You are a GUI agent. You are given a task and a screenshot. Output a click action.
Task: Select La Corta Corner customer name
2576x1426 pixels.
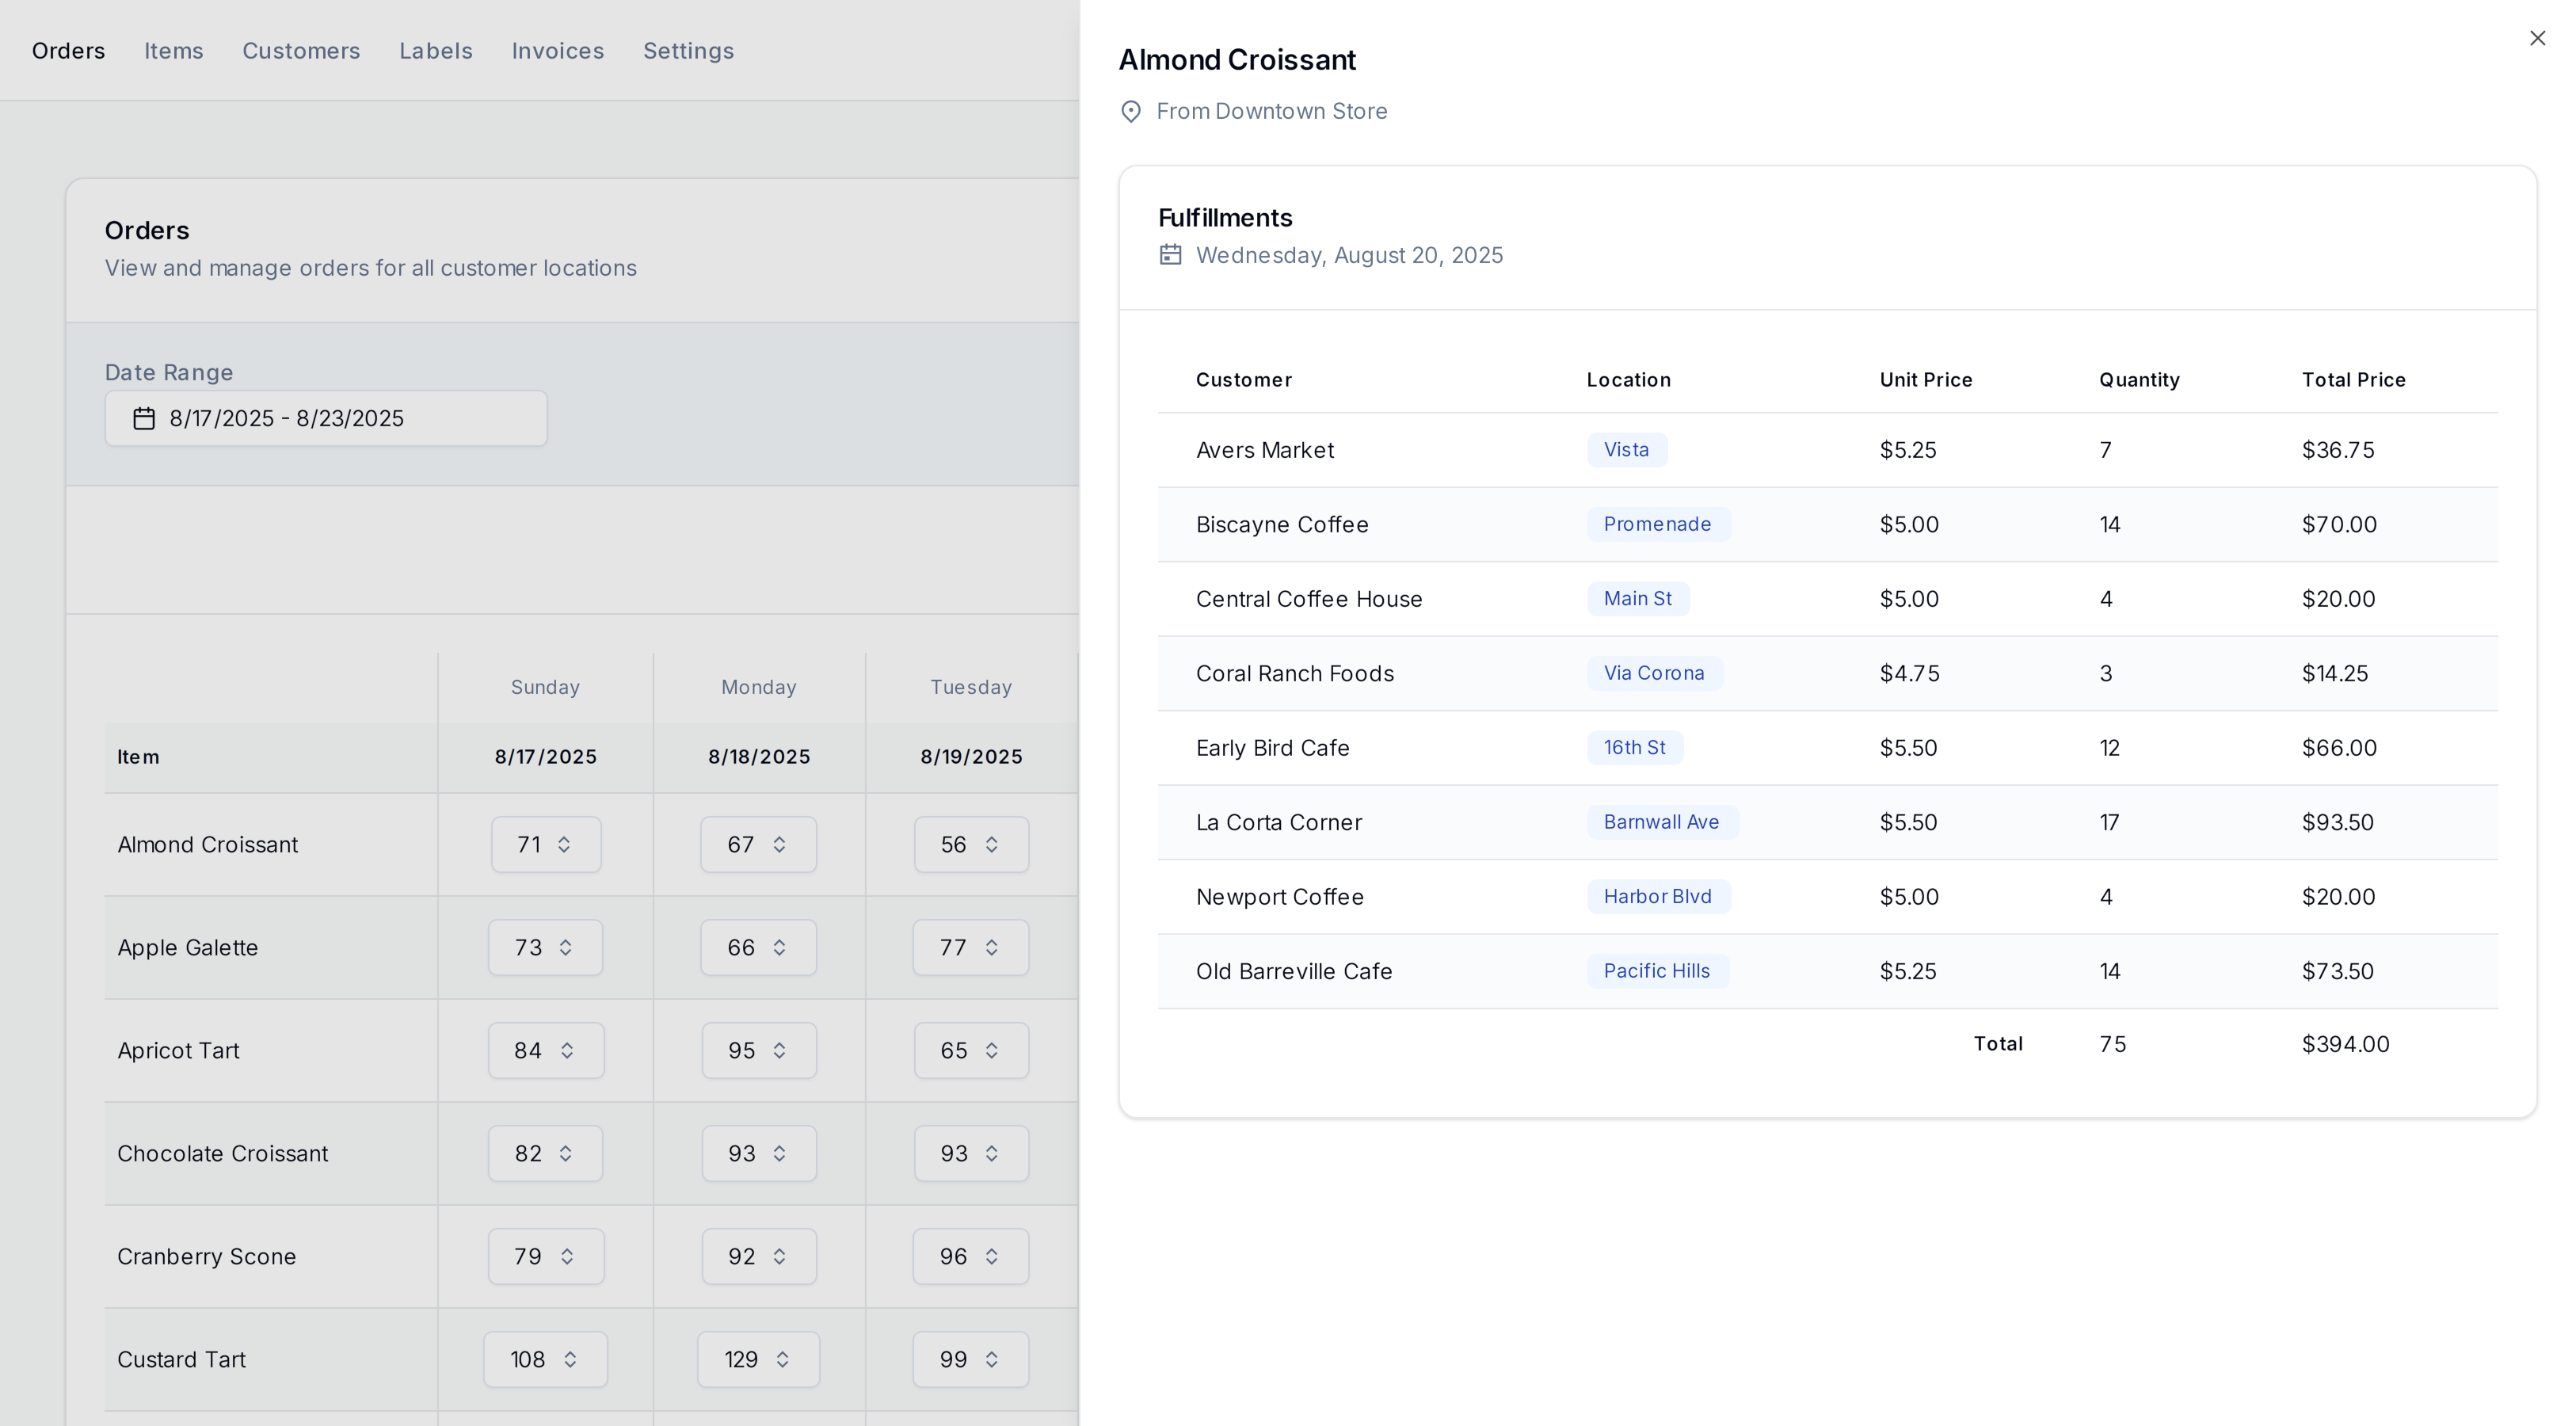1279,822
